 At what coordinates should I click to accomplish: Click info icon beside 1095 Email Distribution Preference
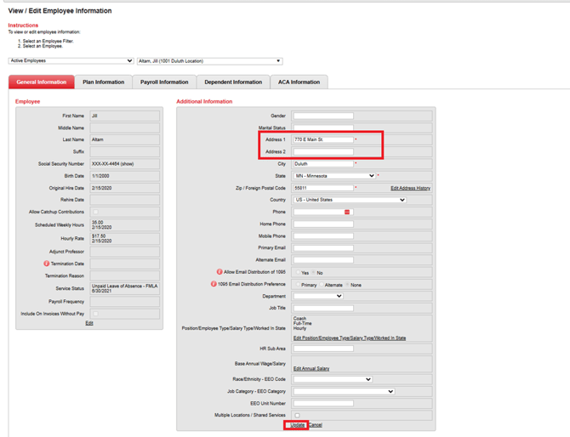click(x=214, y=284)
